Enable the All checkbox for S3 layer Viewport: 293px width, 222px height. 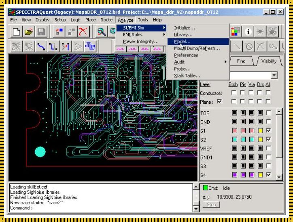point(269,166)
